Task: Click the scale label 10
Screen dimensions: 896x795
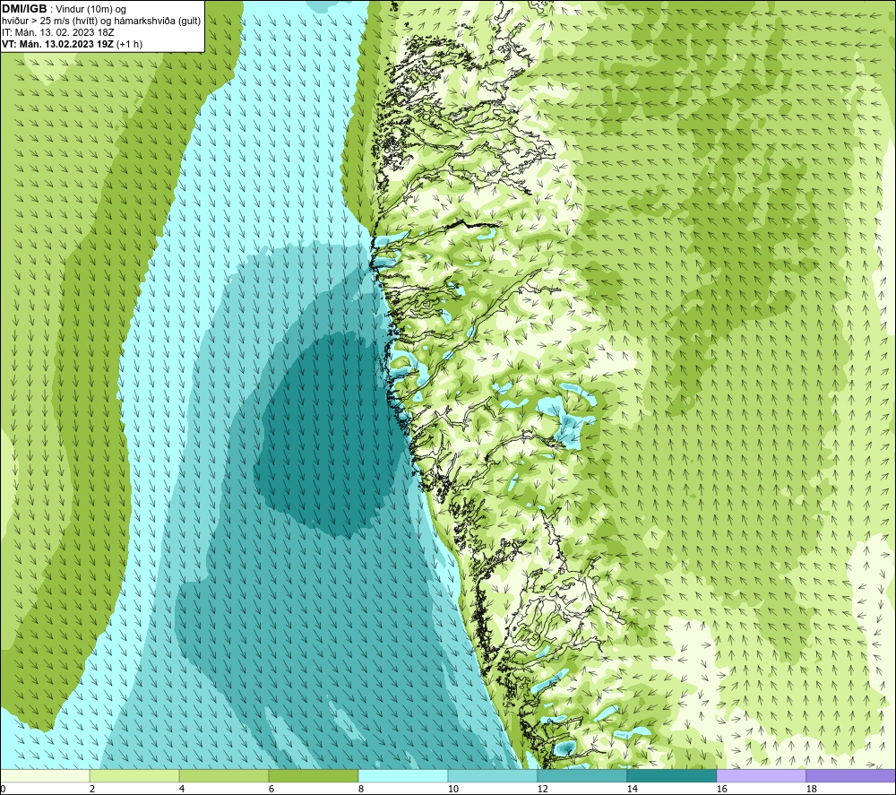Action: coord(453,789)
